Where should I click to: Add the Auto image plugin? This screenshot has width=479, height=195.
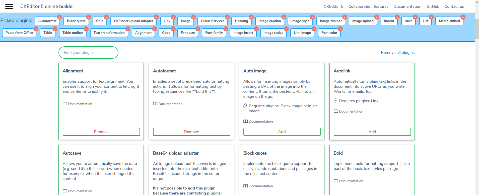tap(282, 132)
